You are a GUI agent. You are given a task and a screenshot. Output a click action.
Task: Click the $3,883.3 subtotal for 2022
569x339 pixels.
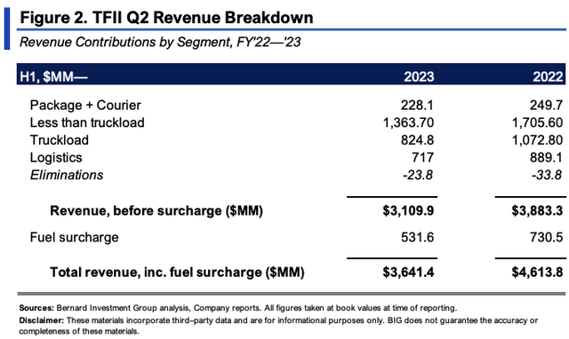coord(537,210)
